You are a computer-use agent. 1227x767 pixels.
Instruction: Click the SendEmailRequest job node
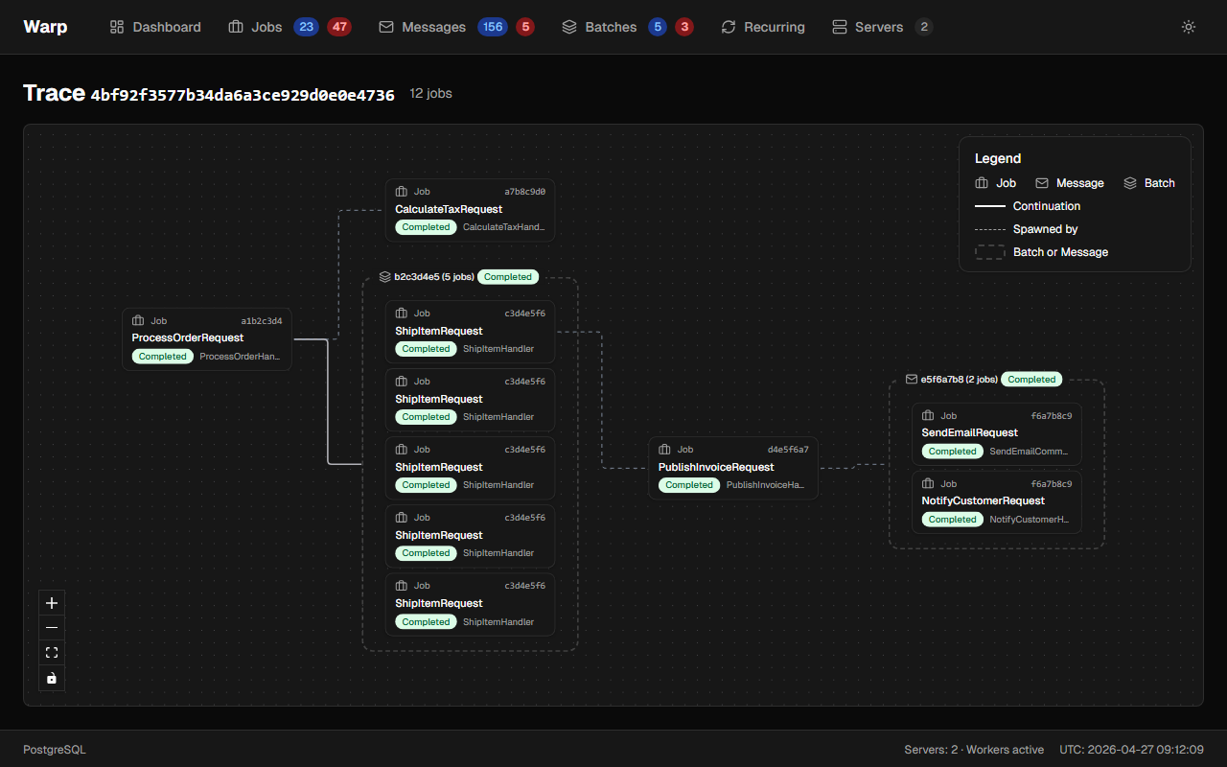point(996,433)
